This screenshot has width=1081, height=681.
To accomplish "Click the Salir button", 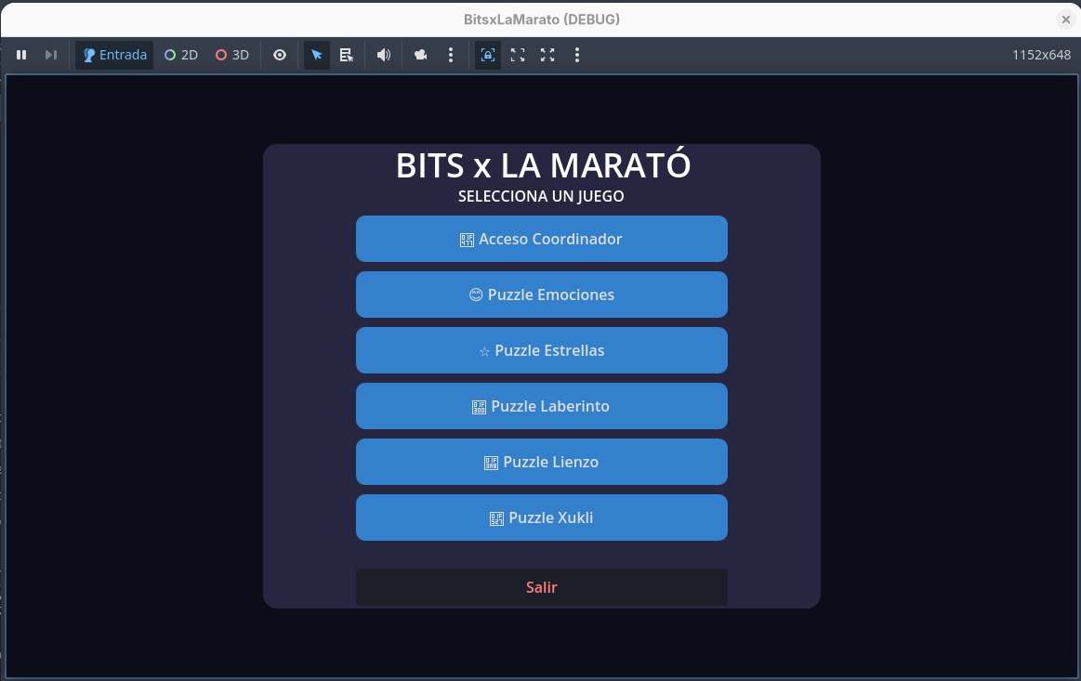I will [x=541, y=587].
